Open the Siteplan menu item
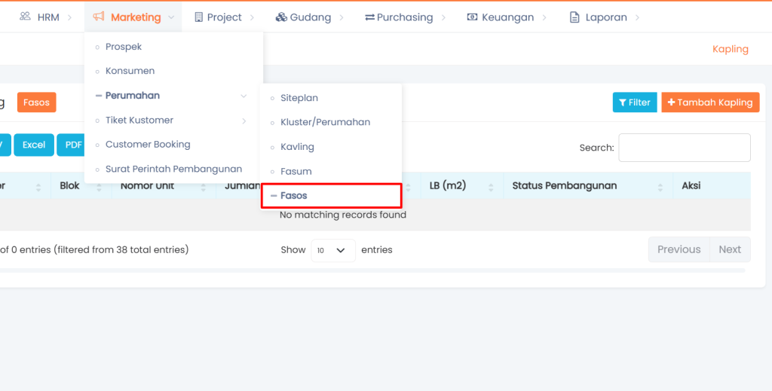Viewport: 772px width, 391px height. 299,98
